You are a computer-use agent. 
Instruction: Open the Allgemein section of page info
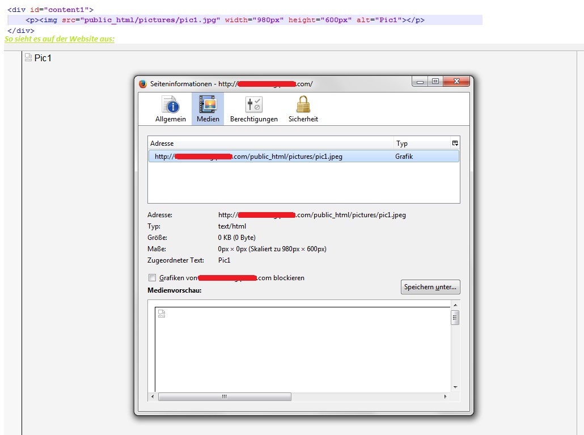(170, 108)
